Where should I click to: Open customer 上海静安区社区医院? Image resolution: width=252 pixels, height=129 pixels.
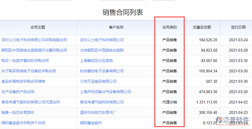(x=97, y=61)
